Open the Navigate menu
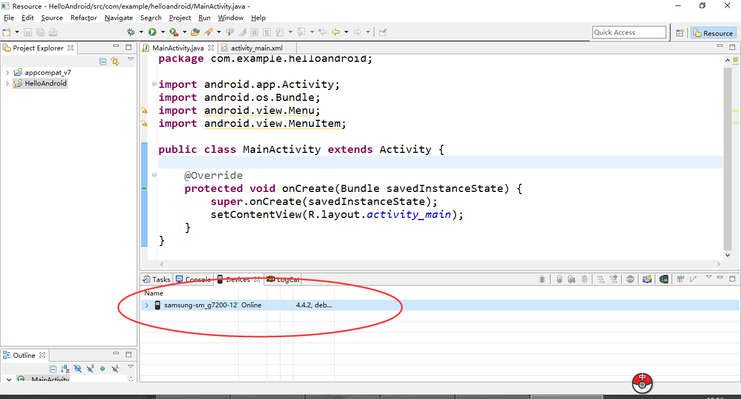 click(x=119, y=18)
